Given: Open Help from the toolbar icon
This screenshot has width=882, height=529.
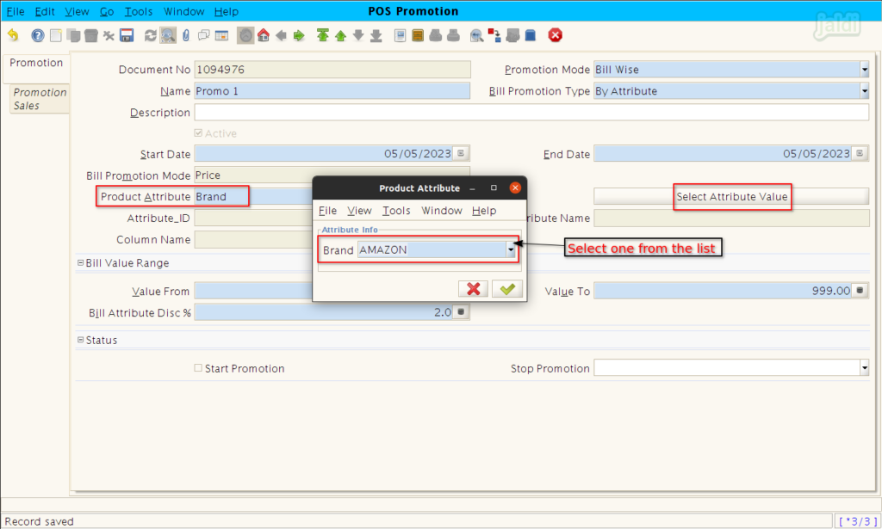Looking at the screenshot, I should pyautogui.click(x=38, y=35).
